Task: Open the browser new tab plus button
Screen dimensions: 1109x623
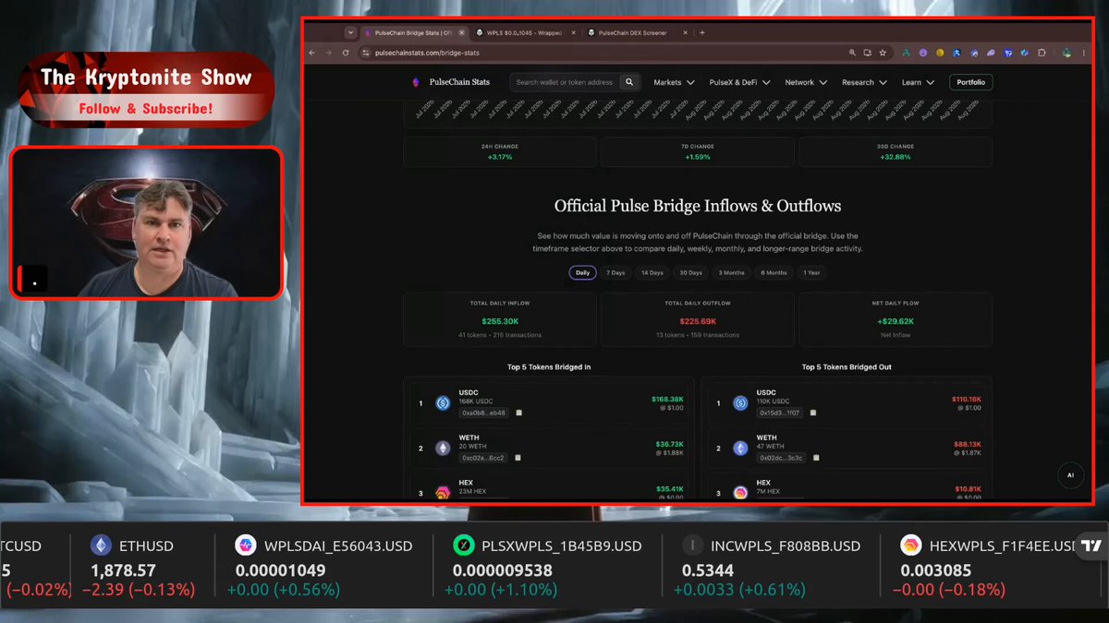Action: (702, 32)
